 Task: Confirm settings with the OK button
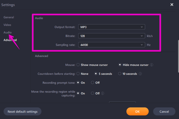137,111
